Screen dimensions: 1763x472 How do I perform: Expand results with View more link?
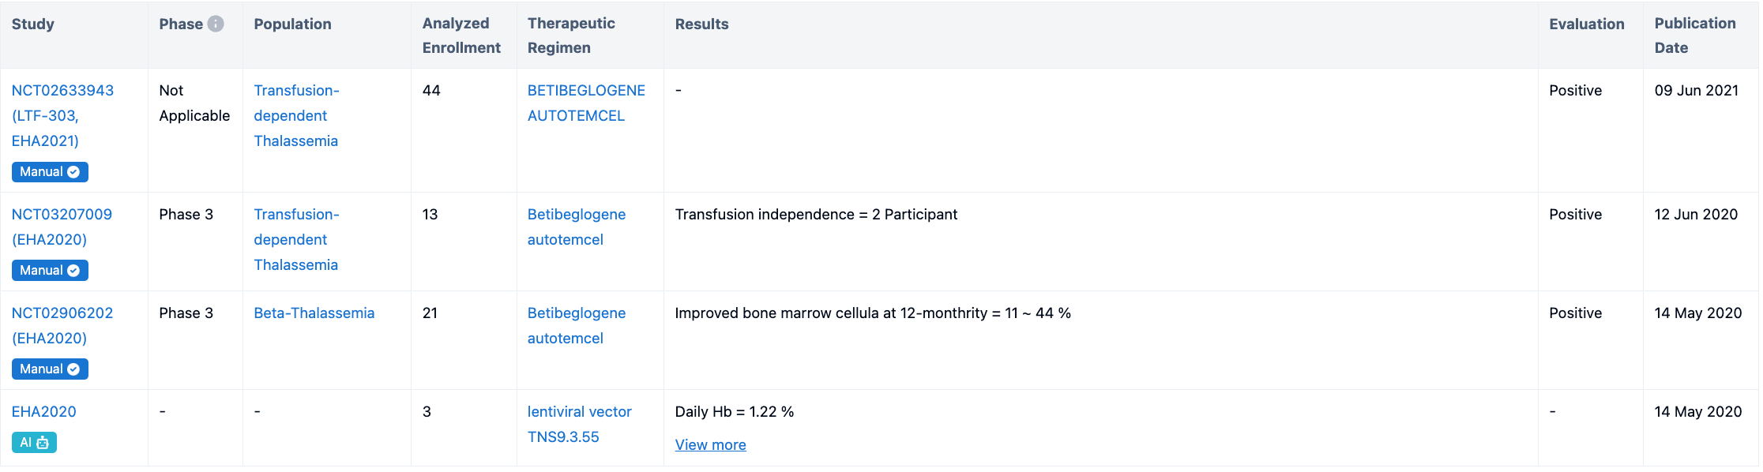coord(710,445)
